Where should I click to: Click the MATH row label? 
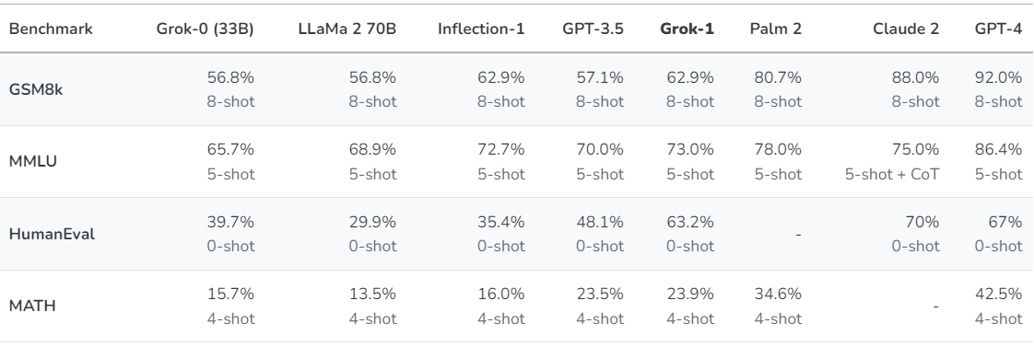pos(32,307)
